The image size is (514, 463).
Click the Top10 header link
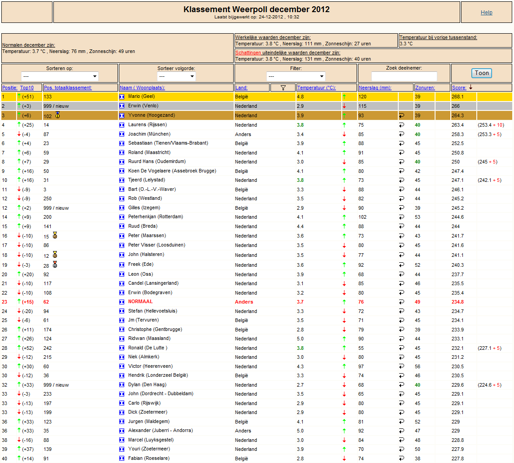point(27,88)
